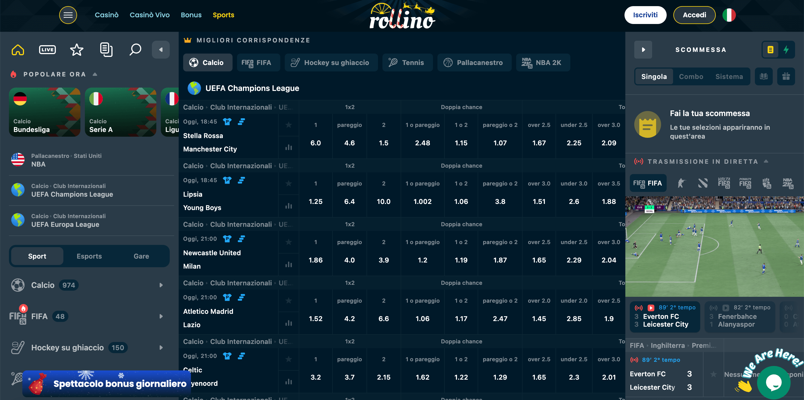Expand betslip panel with play arrow
The width and height of the screenshot is (804, 400).
643,50
